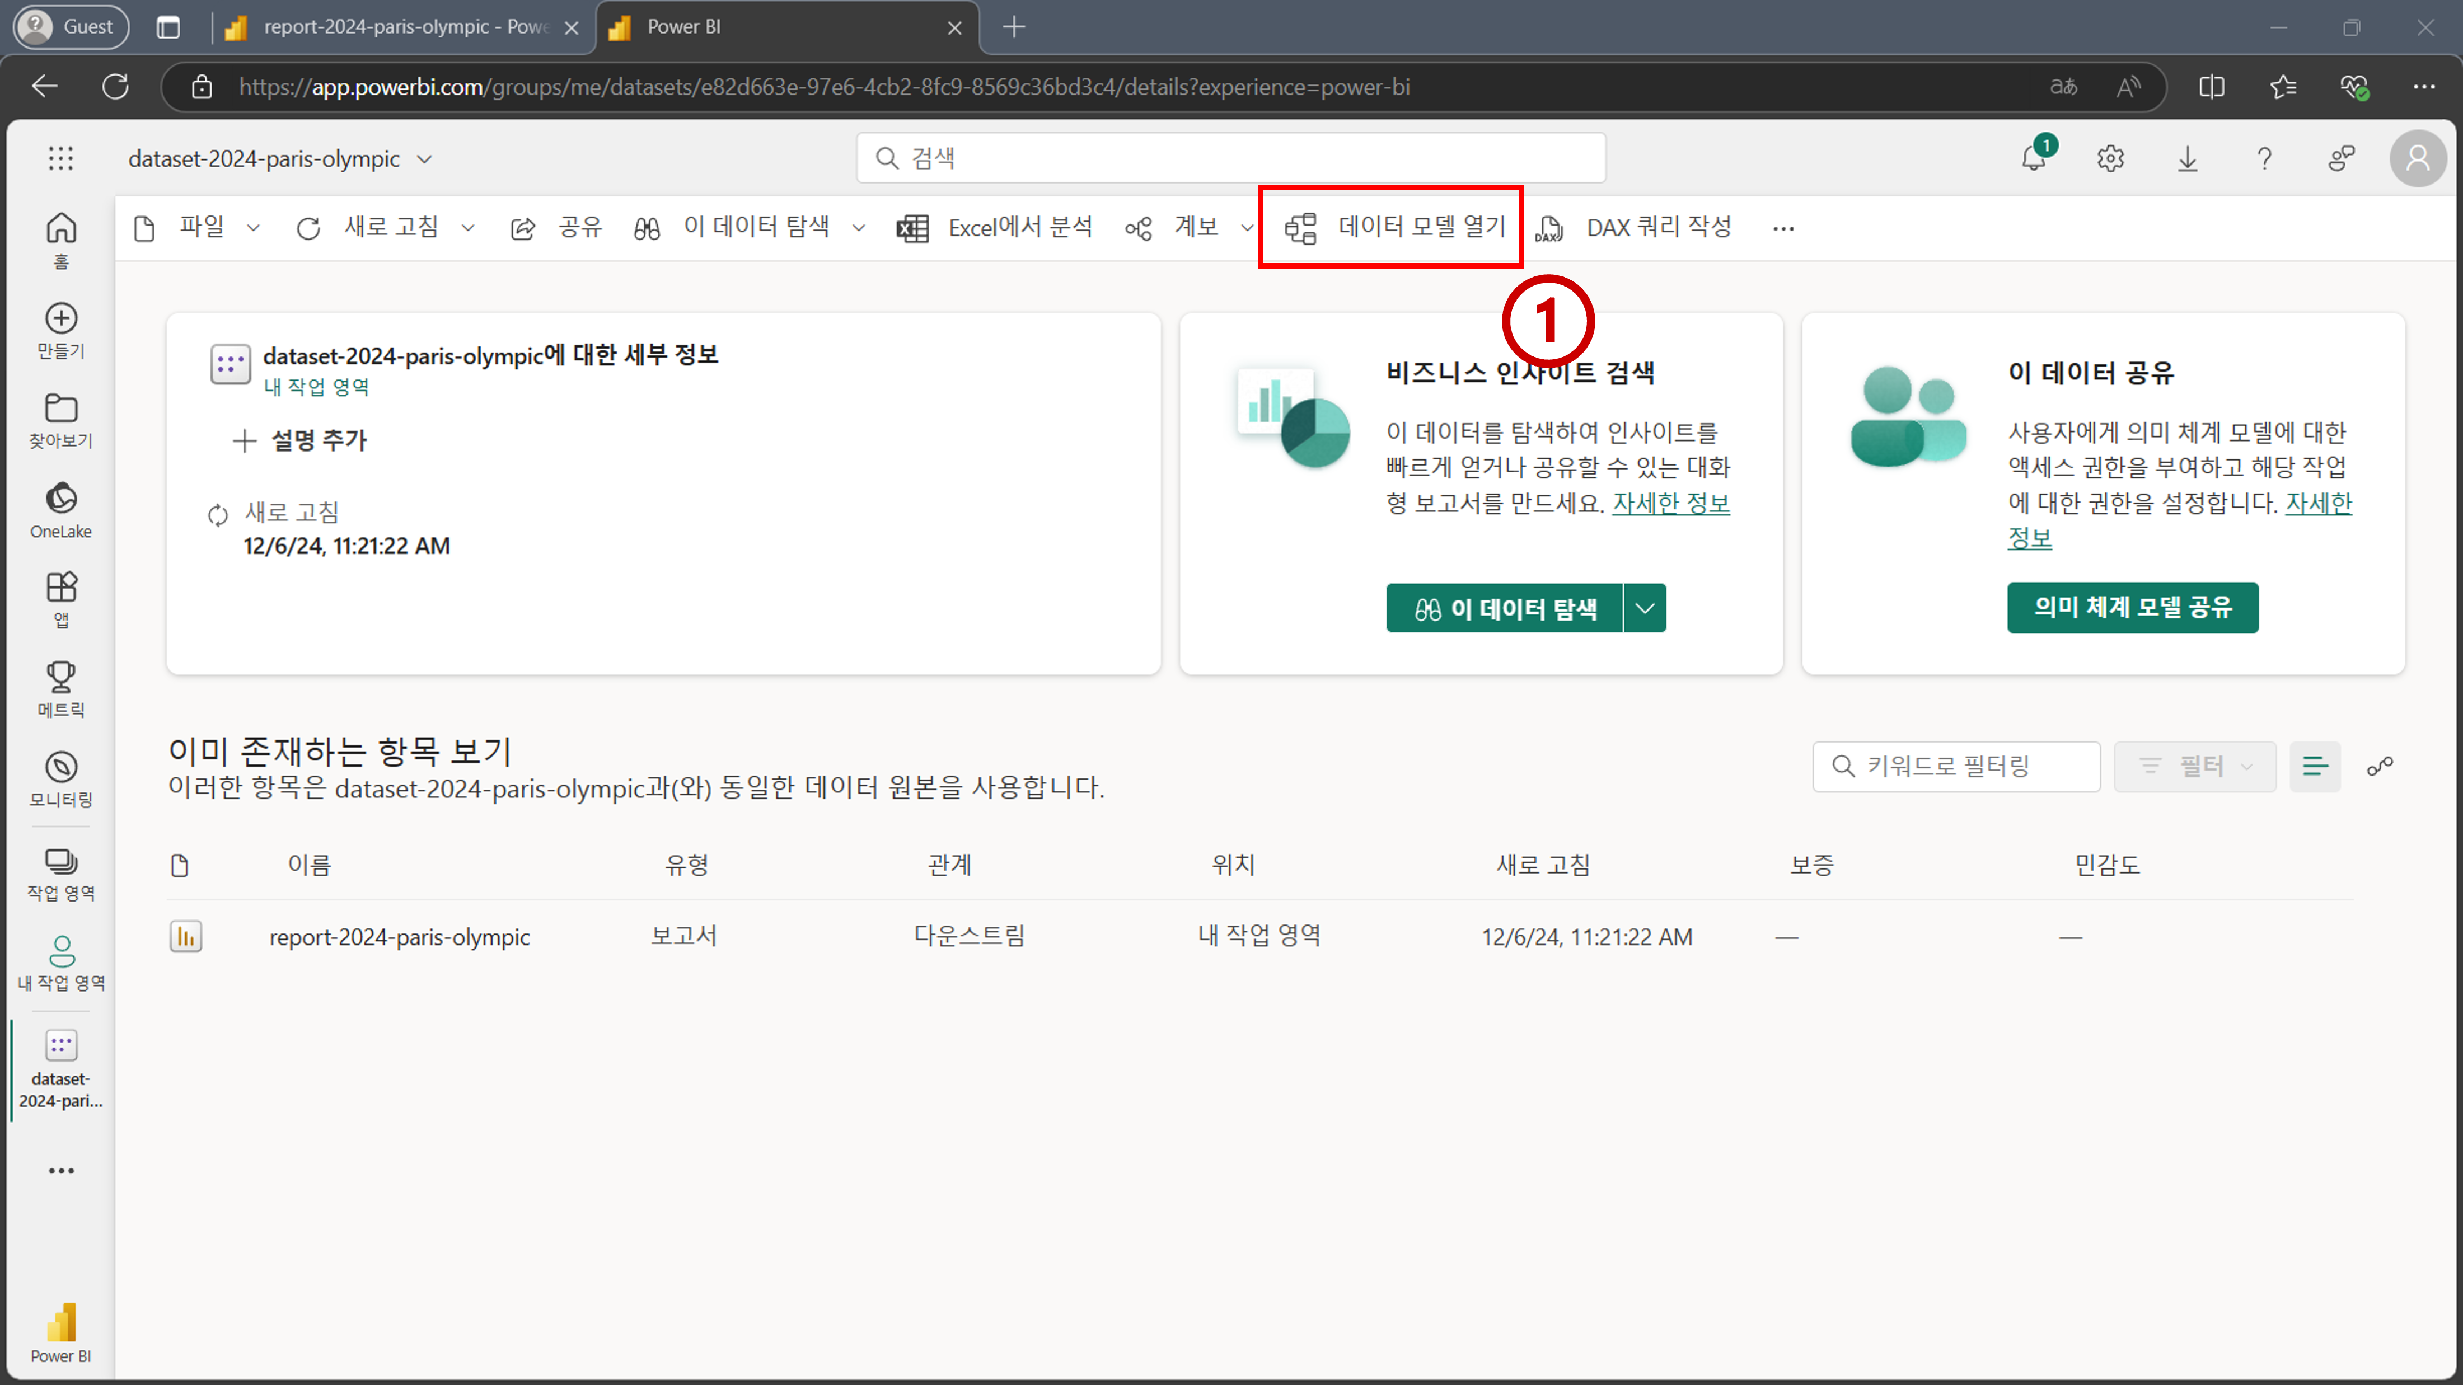Expand Refresh (새로 고침) dropdown arrow
The image size is (2463, 1385).
(467, 228)
